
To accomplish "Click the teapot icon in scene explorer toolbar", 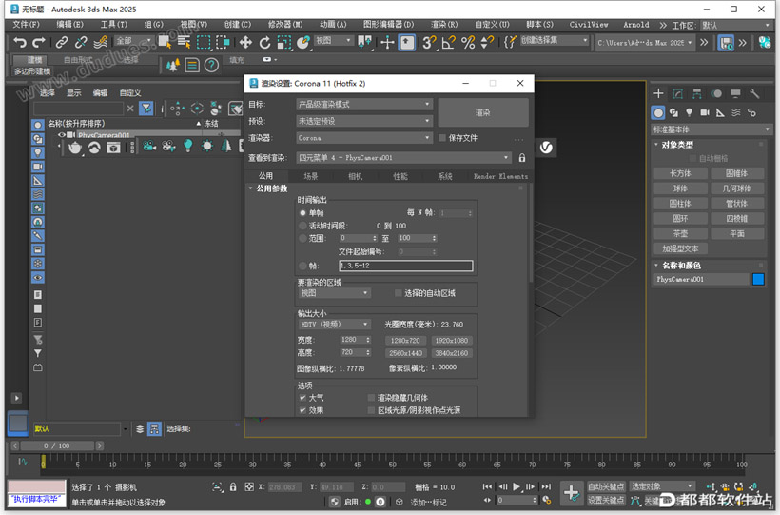I will pos(74,147).
